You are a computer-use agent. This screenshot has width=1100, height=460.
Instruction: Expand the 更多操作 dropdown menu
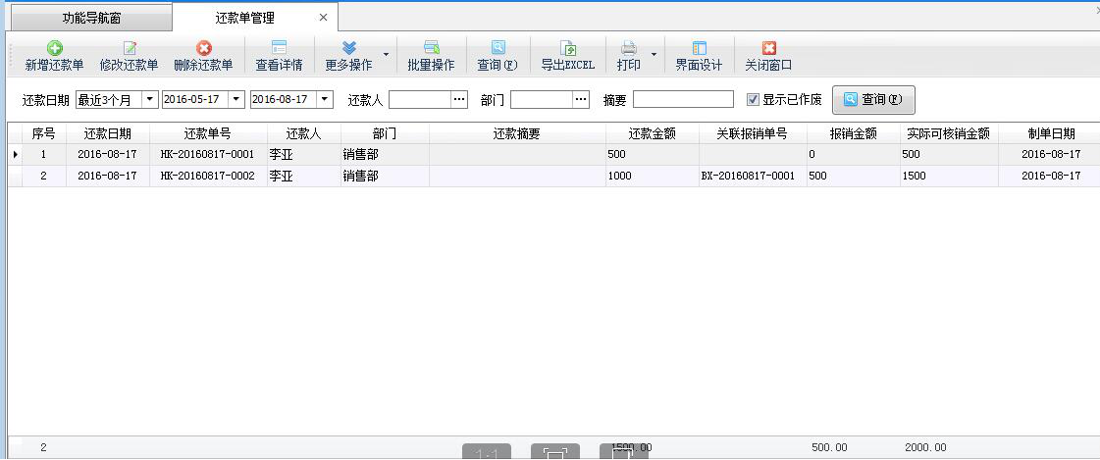(386, 55)
